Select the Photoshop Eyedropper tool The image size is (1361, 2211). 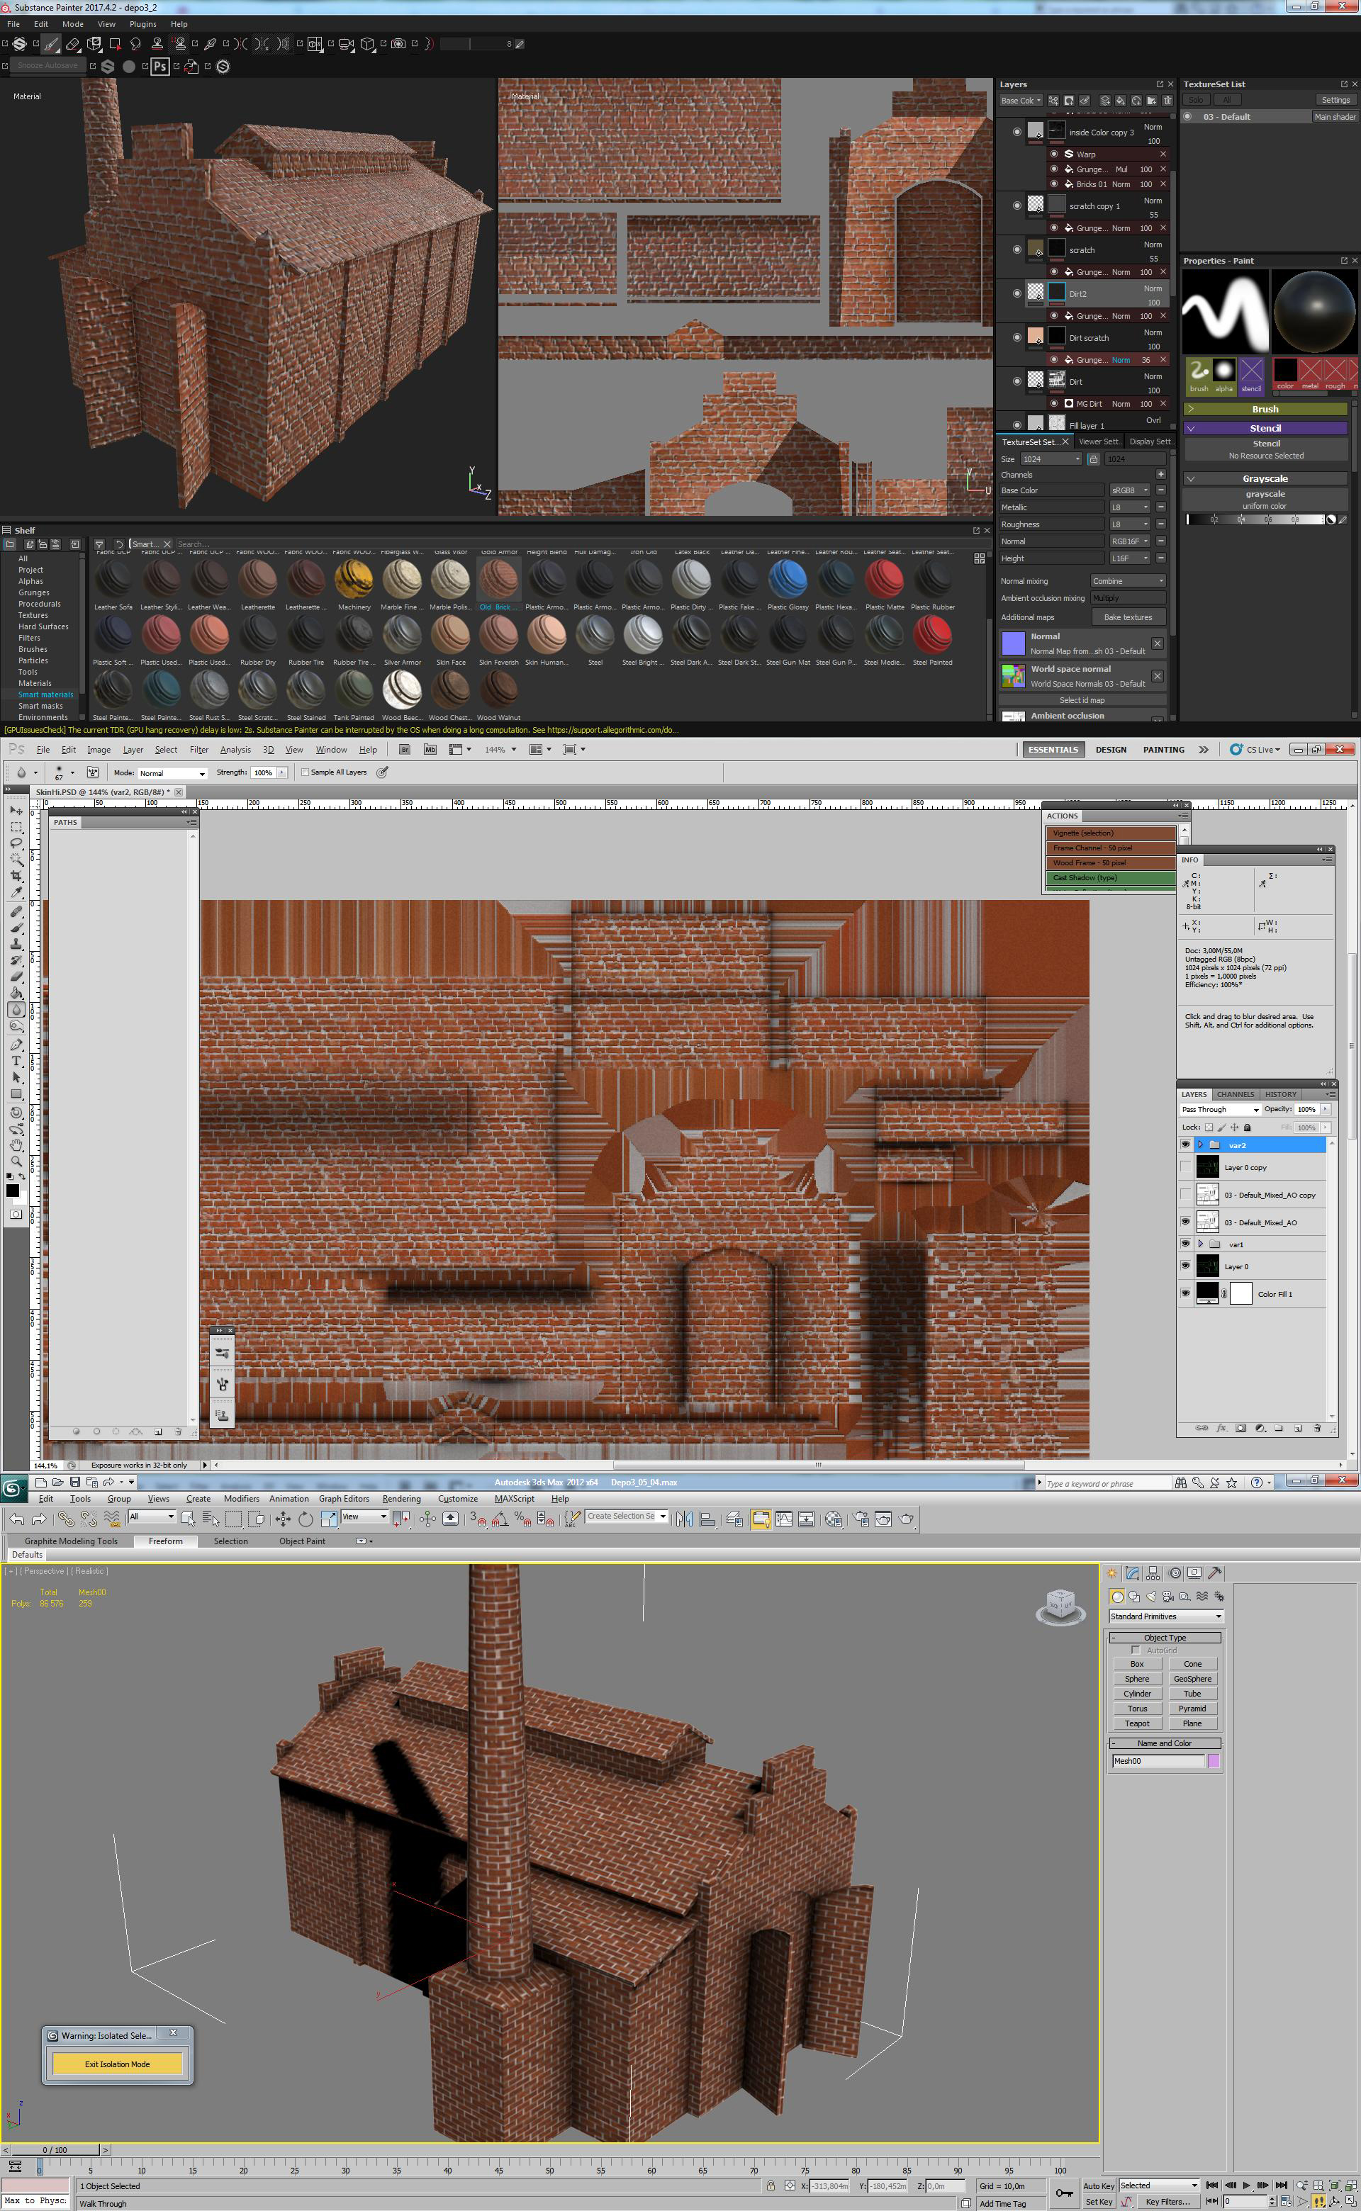16,893
